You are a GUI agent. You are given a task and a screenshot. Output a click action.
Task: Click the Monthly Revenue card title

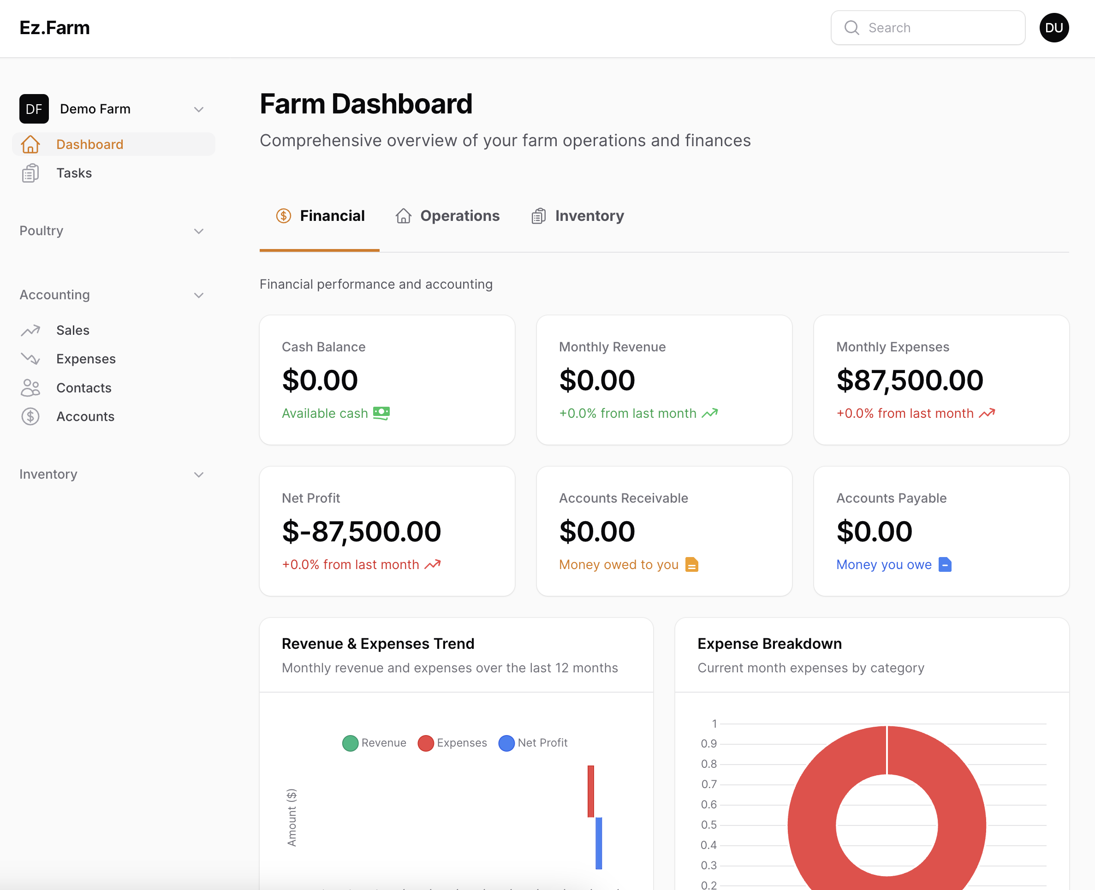pyautogui.click(x=613, y=347)
